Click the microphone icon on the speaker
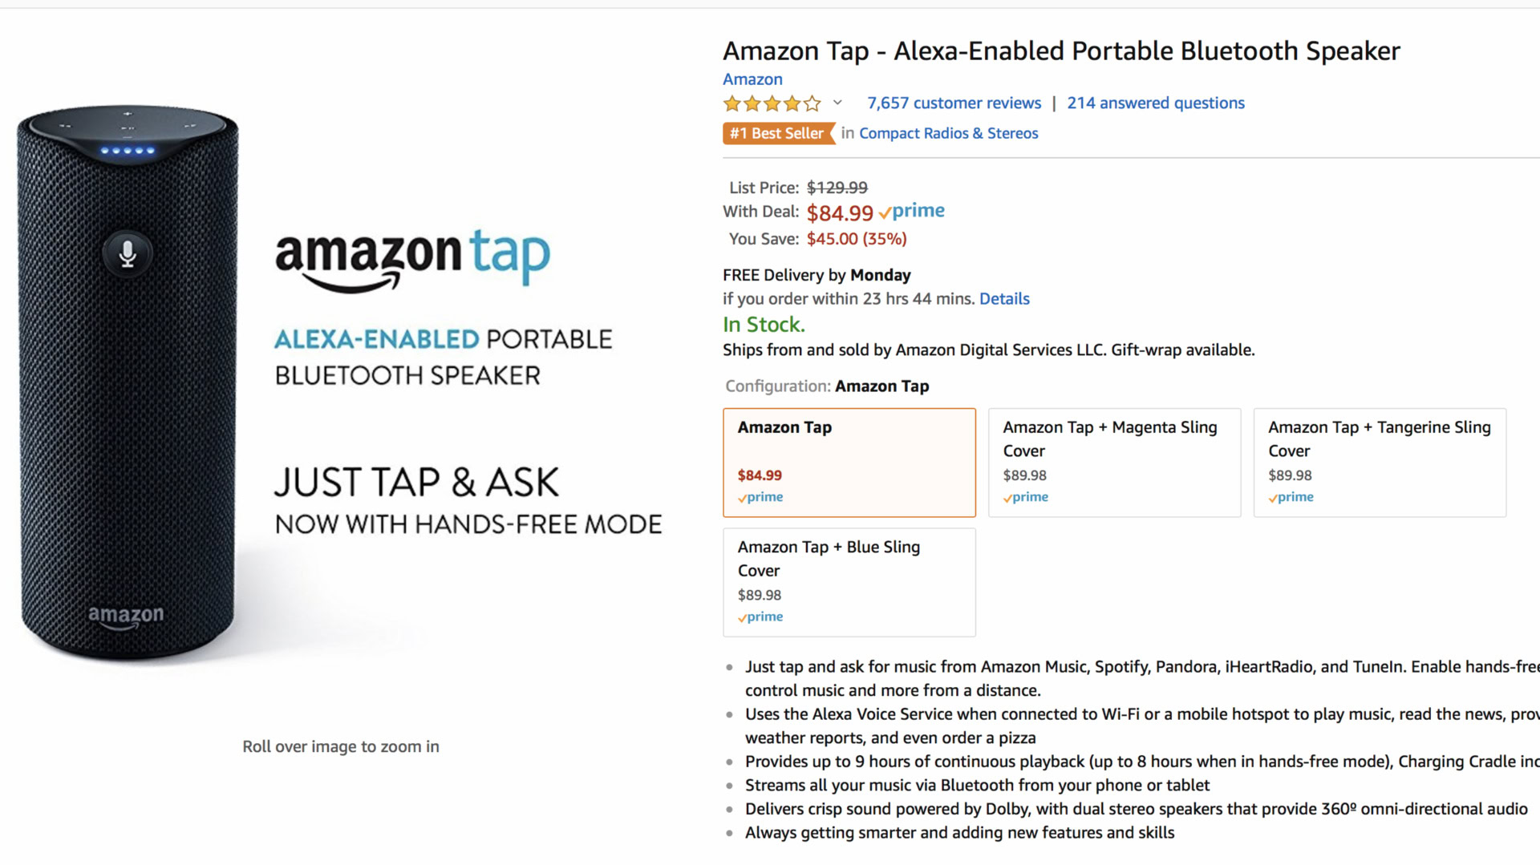 click(x=128, y=254)
